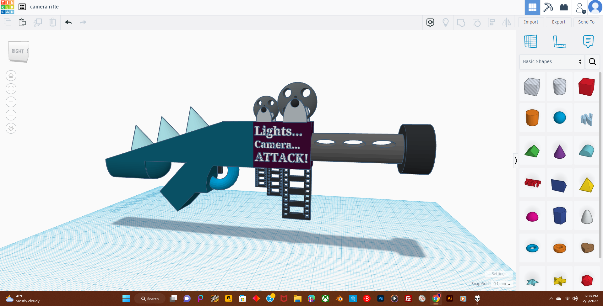Click the Duplicate and repeat icon
603x306 pixels.
[38, 22]
